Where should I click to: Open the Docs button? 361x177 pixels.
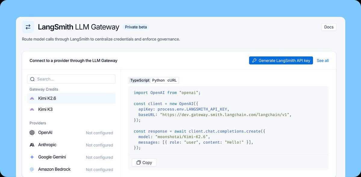click(x=329, y=27)
